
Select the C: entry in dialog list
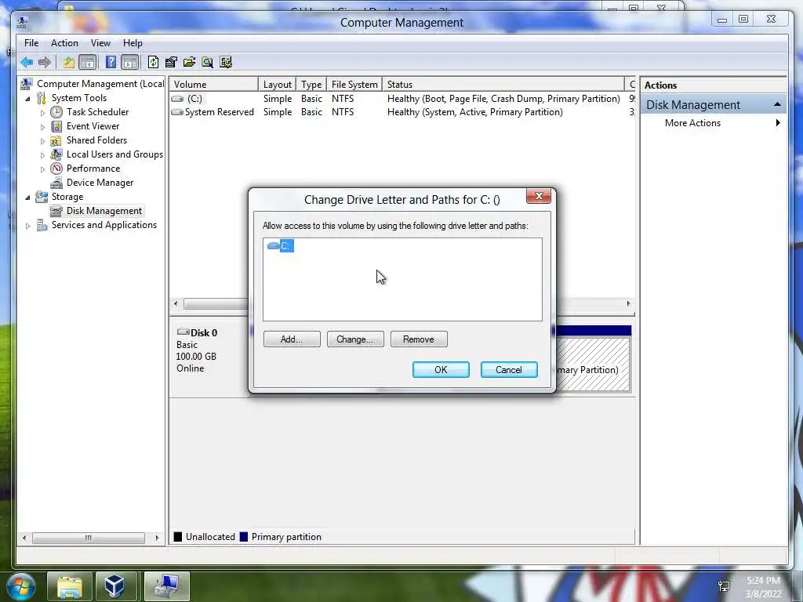281,245
